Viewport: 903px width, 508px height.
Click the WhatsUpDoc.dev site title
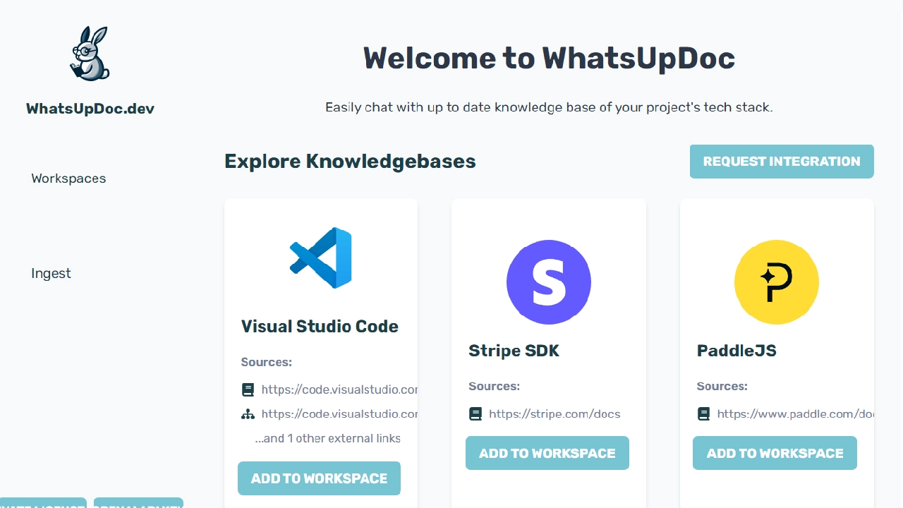pyautogui.click(x=90, y=109)
